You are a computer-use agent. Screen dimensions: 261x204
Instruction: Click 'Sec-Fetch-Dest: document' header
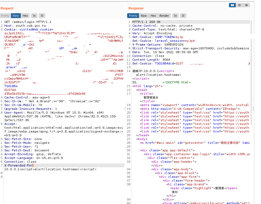click(x=27, y=151)
